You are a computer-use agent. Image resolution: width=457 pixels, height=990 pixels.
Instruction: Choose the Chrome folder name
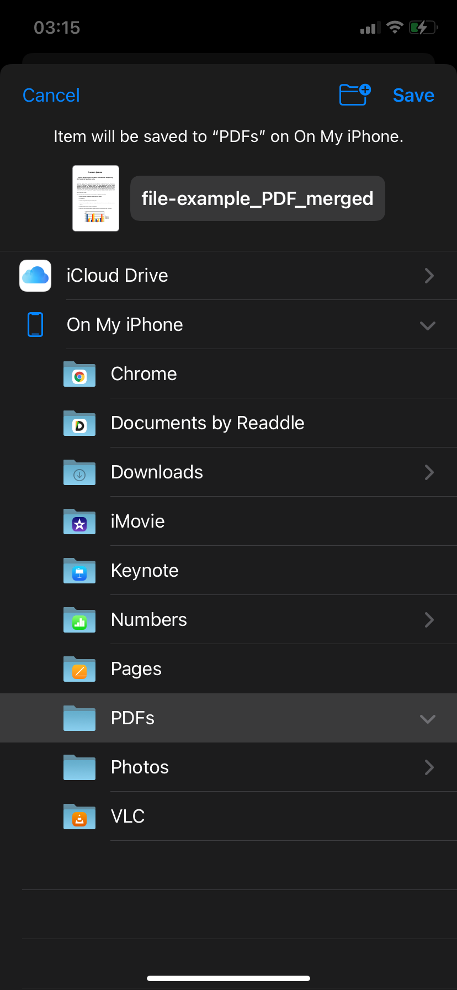pyautogui.click(x=144, y=374)
